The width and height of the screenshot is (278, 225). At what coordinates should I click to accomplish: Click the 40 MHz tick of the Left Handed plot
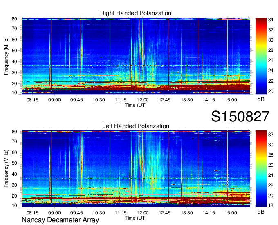[x=14, y=174]
